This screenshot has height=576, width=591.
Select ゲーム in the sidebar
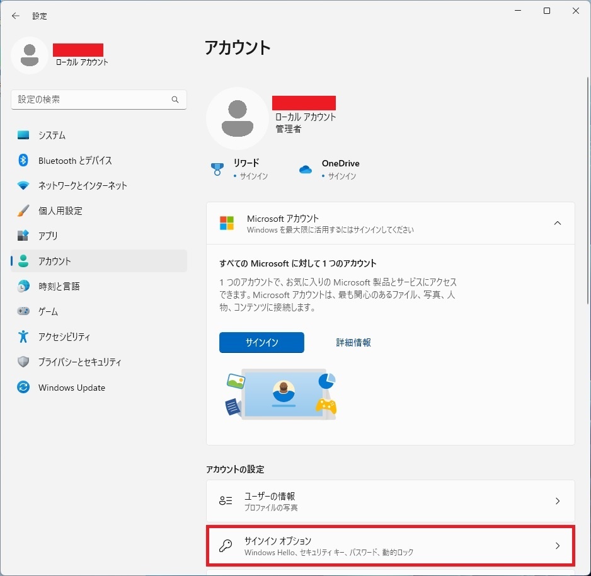point(99,311)
